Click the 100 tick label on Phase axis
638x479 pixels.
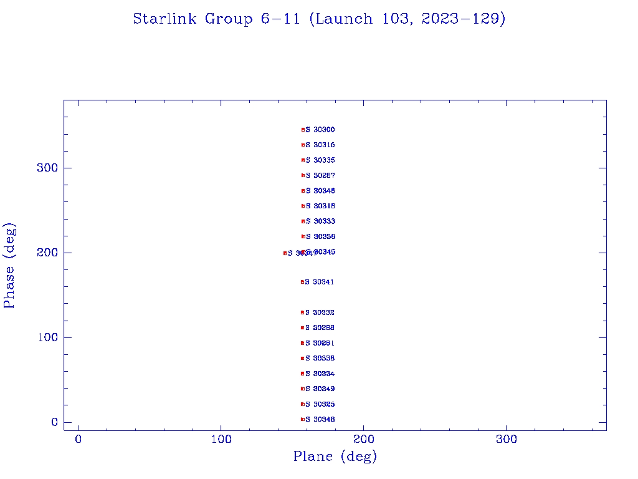coord(47,337)
